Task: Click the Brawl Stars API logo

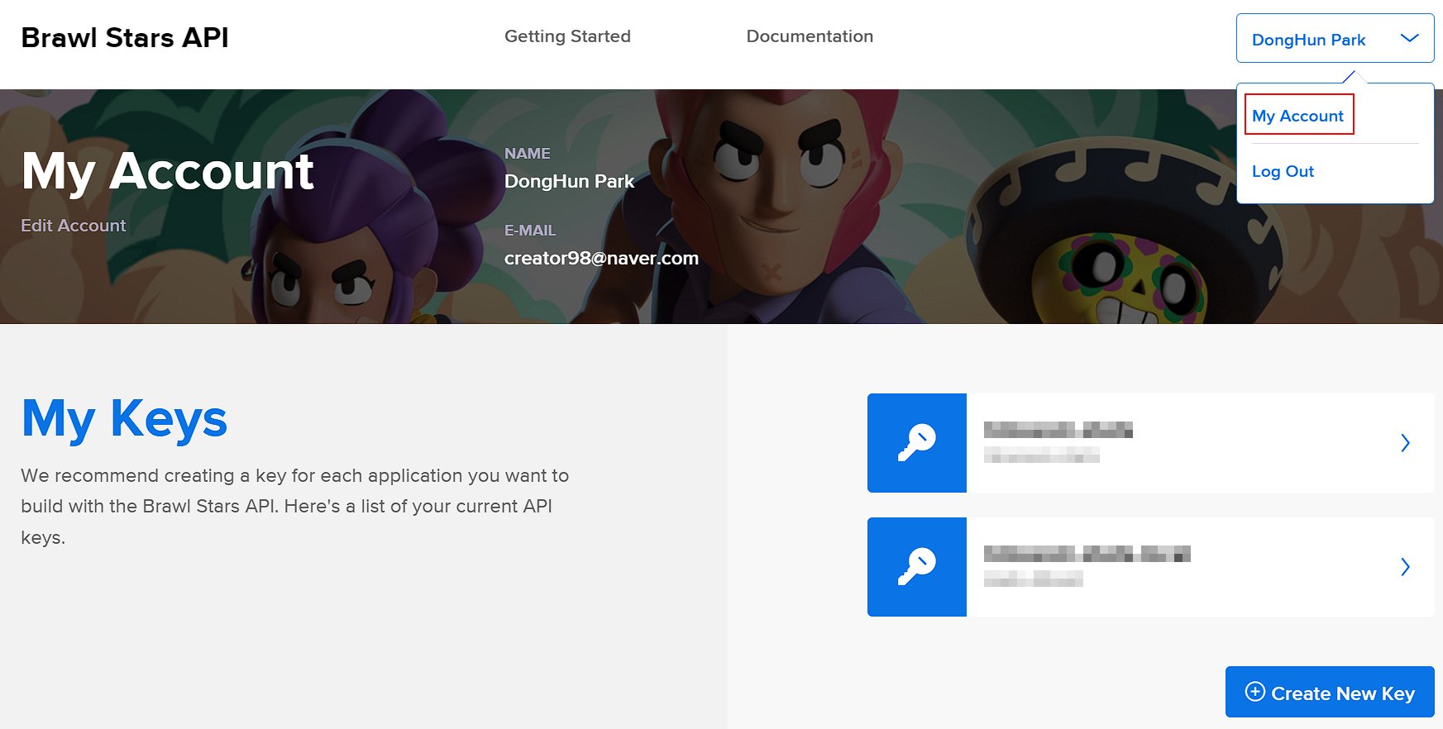Action: 125,38
